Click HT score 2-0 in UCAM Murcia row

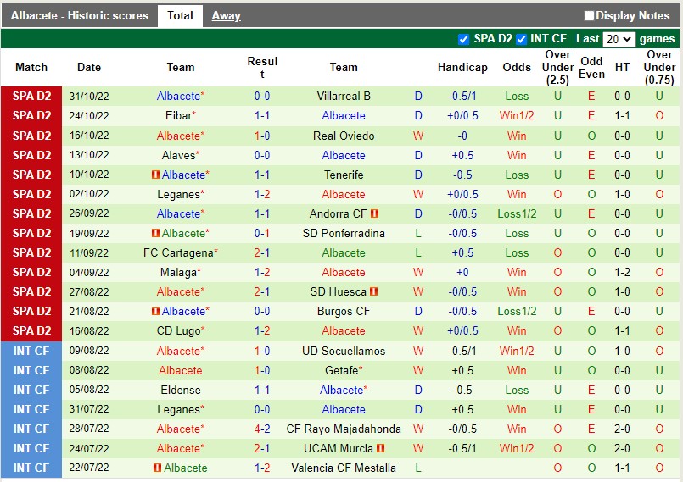[x=622, y=448]
